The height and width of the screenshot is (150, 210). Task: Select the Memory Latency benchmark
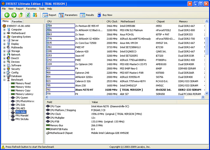[x=24, y=94]
